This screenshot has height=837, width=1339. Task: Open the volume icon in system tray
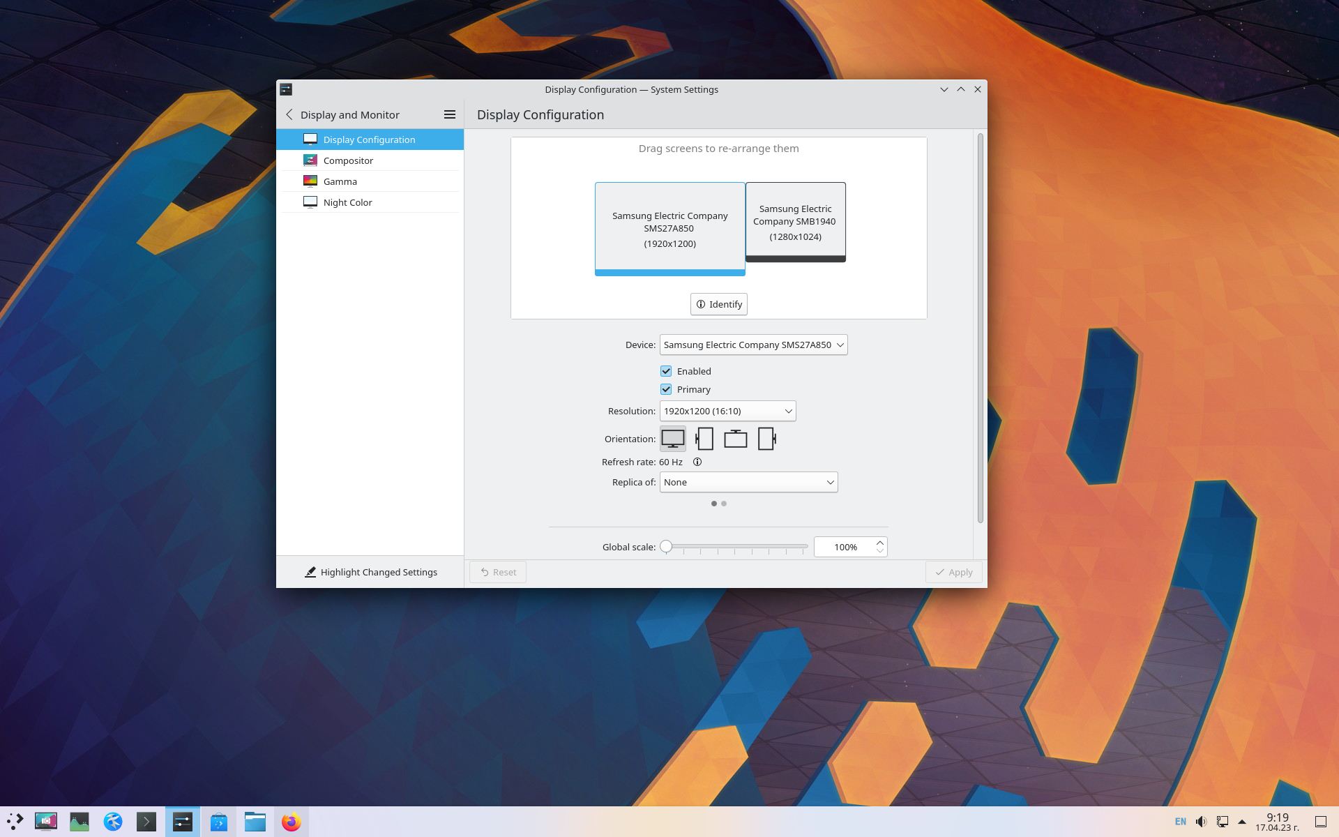[1201, 822]
